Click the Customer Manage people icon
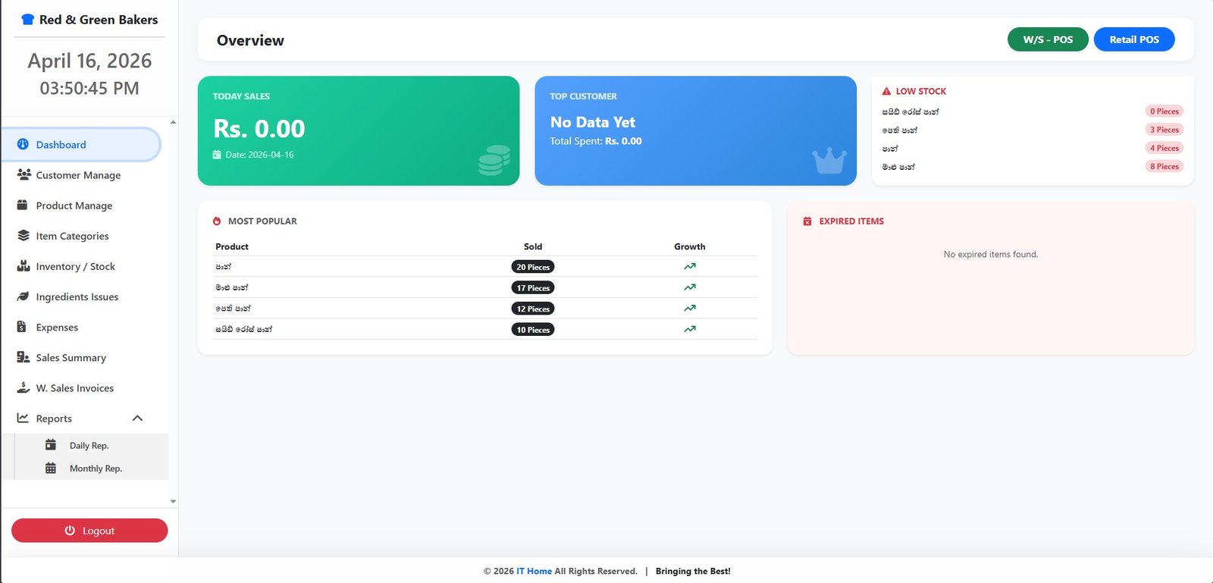1213x583 pixels. point(24,174)
